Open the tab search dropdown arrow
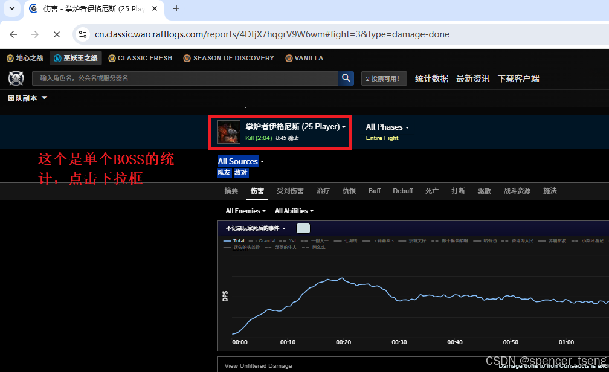The height and width of the screenshot is (372, 609). 12,8
